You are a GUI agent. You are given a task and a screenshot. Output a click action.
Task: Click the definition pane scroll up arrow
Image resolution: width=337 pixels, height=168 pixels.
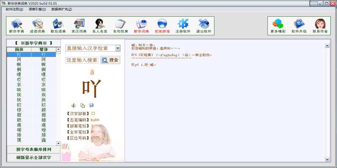click(x=327, y=46)
